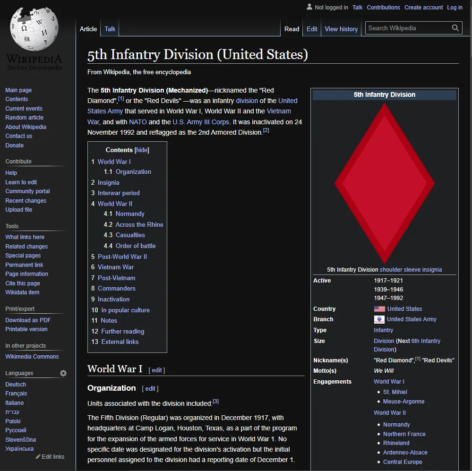Image resolution: width=472 pixels, height=471 pixels.
Task: Open Current events in sidebar
Action: [24, 108]
